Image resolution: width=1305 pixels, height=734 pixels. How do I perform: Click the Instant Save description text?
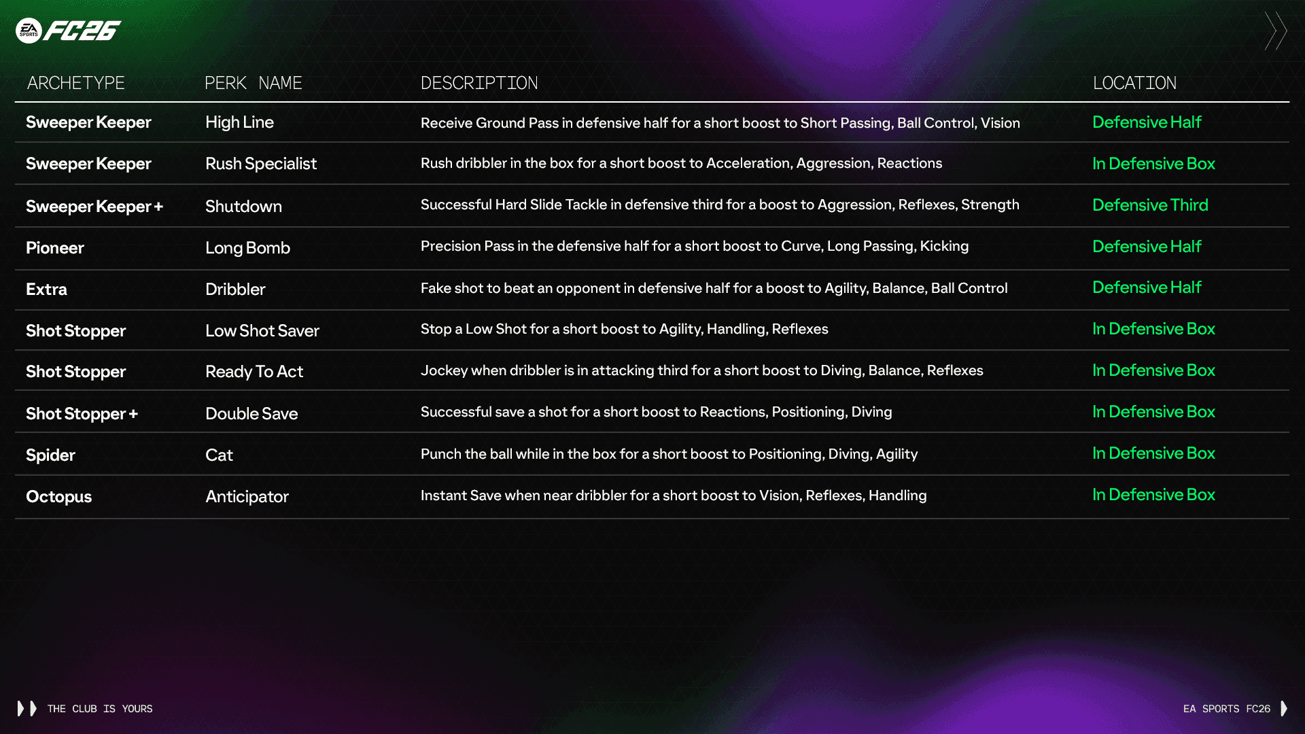[673, 495]
